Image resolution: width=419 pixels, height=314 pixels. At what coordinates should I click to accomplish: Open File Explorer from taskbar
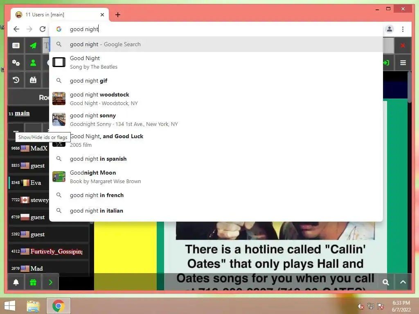pyautogui.click(x=33, y=306)
